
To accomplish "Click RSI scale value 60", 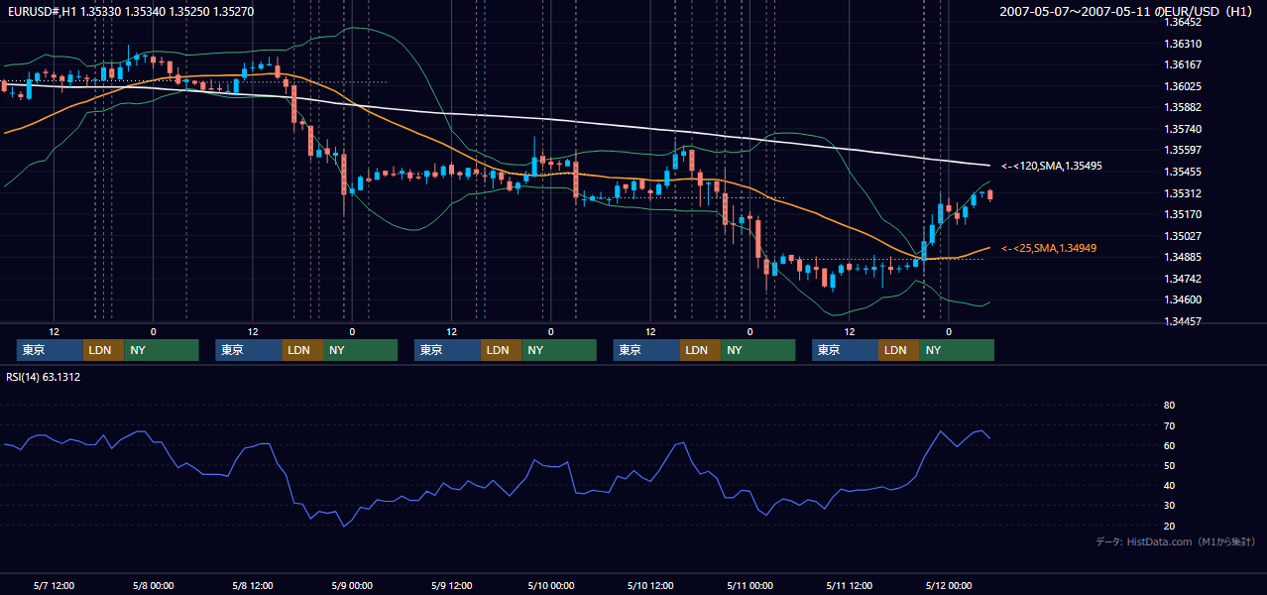I will tap(1169, 445).
